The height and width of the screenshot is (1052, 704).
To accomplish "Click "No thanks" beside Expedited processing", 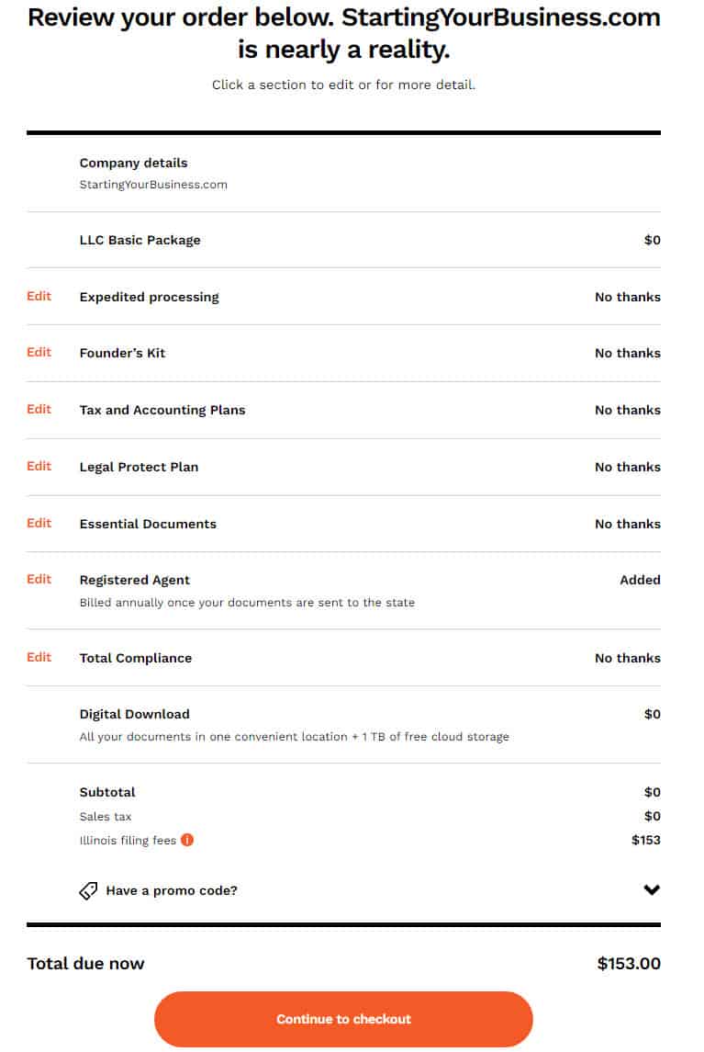I will 627,296.
